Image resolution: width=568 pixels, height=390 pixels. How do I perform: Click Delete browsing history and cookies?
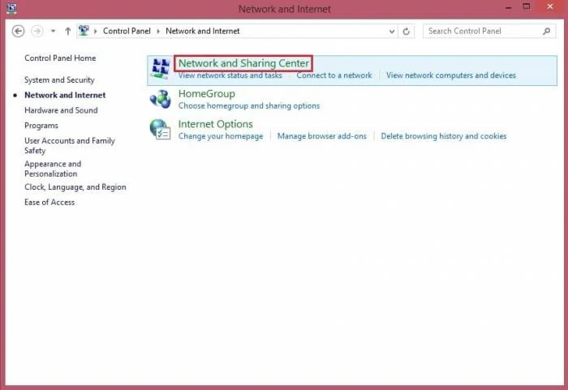click(443, 136)
